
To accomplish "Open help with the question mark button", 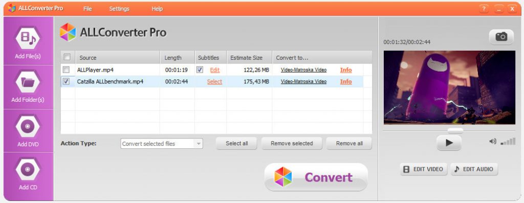I will pyautogui.click(x=484, y=9).
